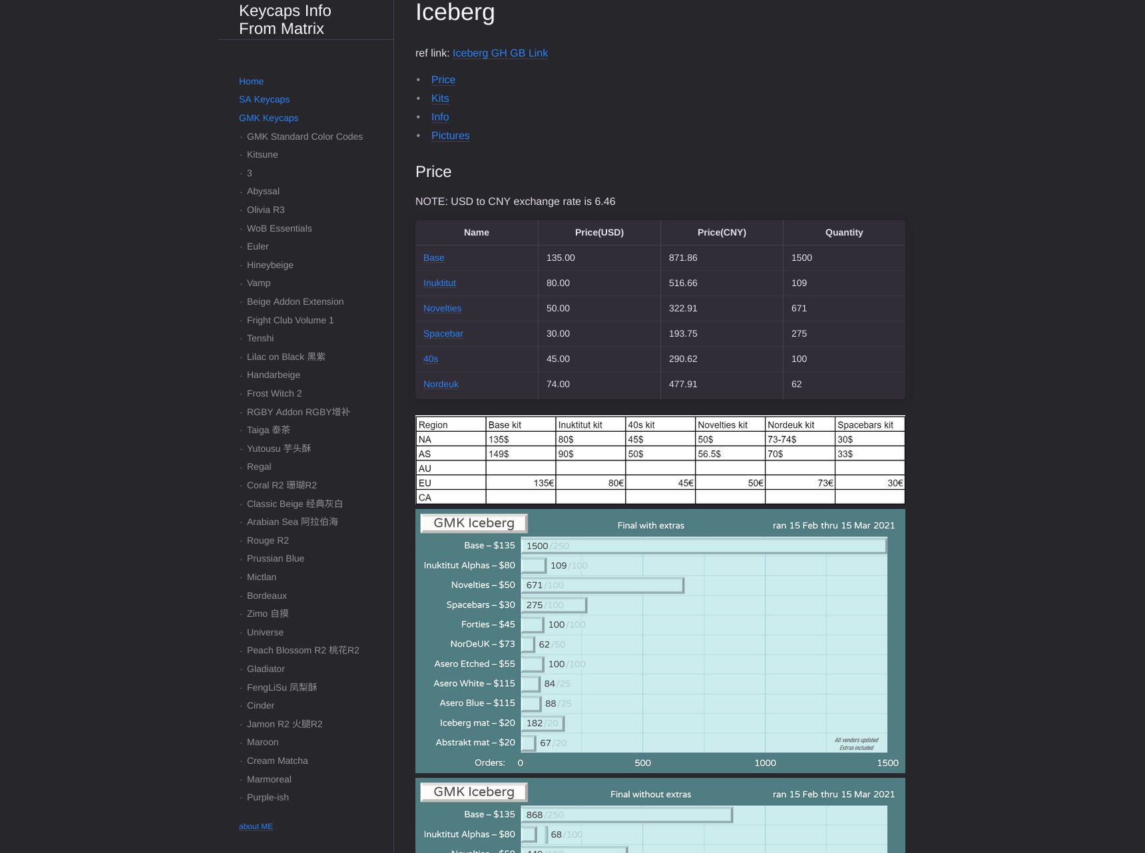
Task: Click the 'Final without extras' chart image
Action: [660, 816]
